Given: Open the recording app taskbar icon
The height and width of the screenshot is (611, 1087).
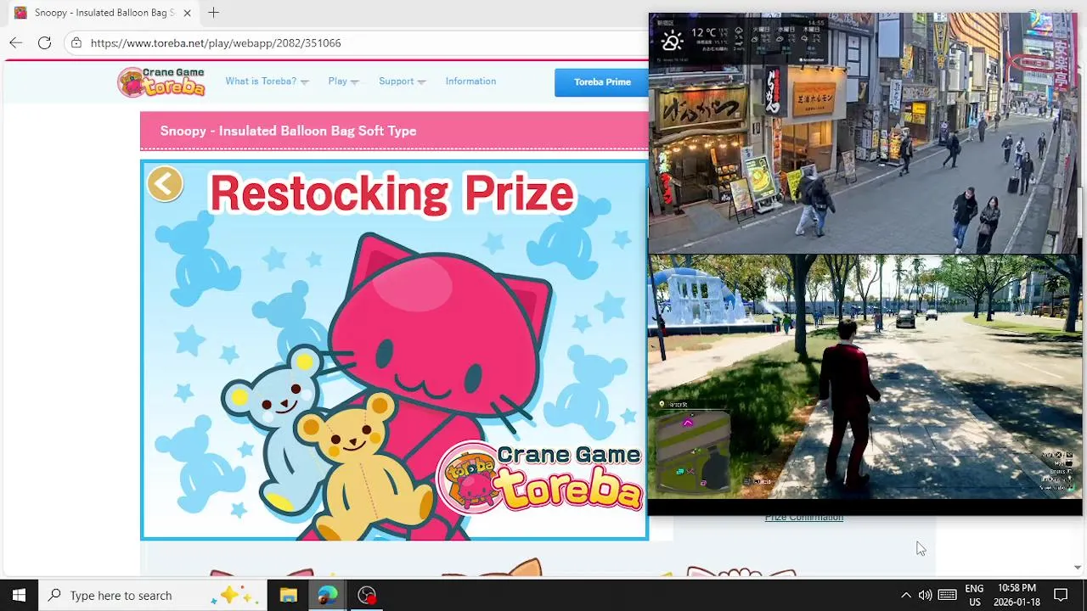Looking at the screenshot, I should [x=367, y=596].
